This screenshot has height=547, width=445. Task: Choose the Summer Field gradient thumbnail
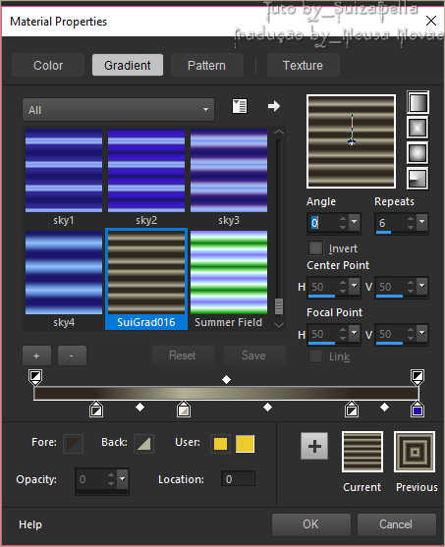(229, 279)
